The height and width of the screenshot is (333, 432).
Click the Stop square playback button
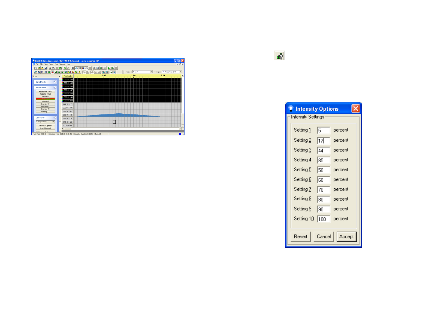(x=116, y=68)
